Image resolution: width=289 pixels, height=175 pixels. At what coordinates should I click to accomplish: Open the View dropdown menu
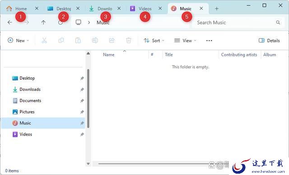[x=185, y=40]
